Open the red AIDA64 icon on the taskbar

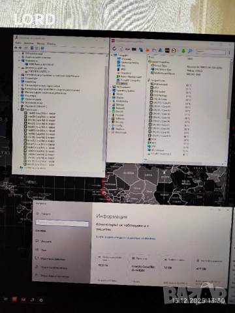tap(23, 299)
